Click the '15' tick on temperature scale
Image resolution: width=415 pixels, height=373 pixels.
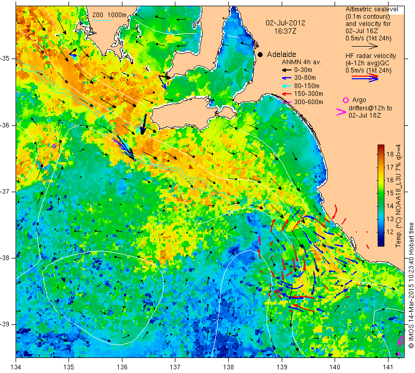[390, 193]
